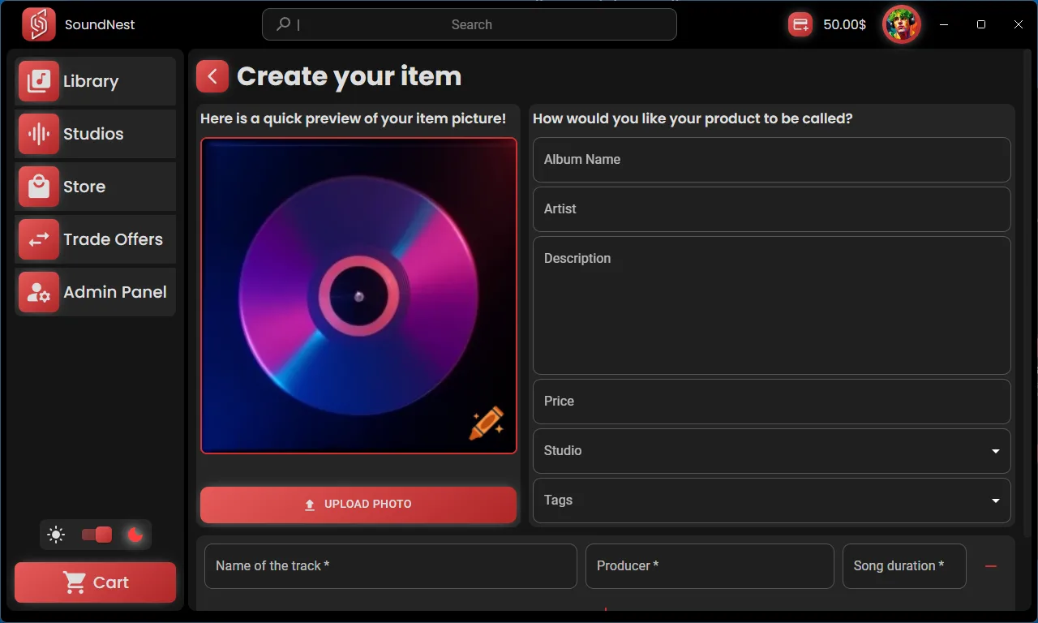Click the Trade Offers arrows icon
Viewport: 1038px width, 623px height.
click(39, 239)
